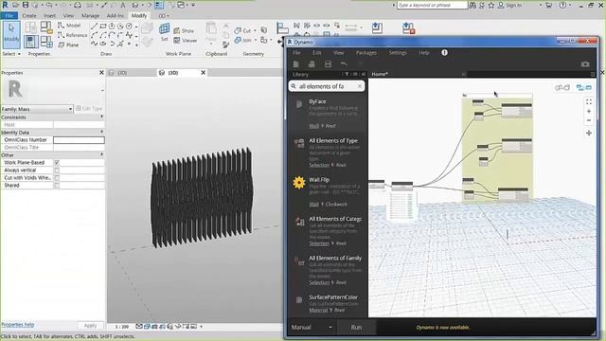Click the Dynamo camera export image icon
This screenshot has height=341, width=606.
tap(585, 64)
